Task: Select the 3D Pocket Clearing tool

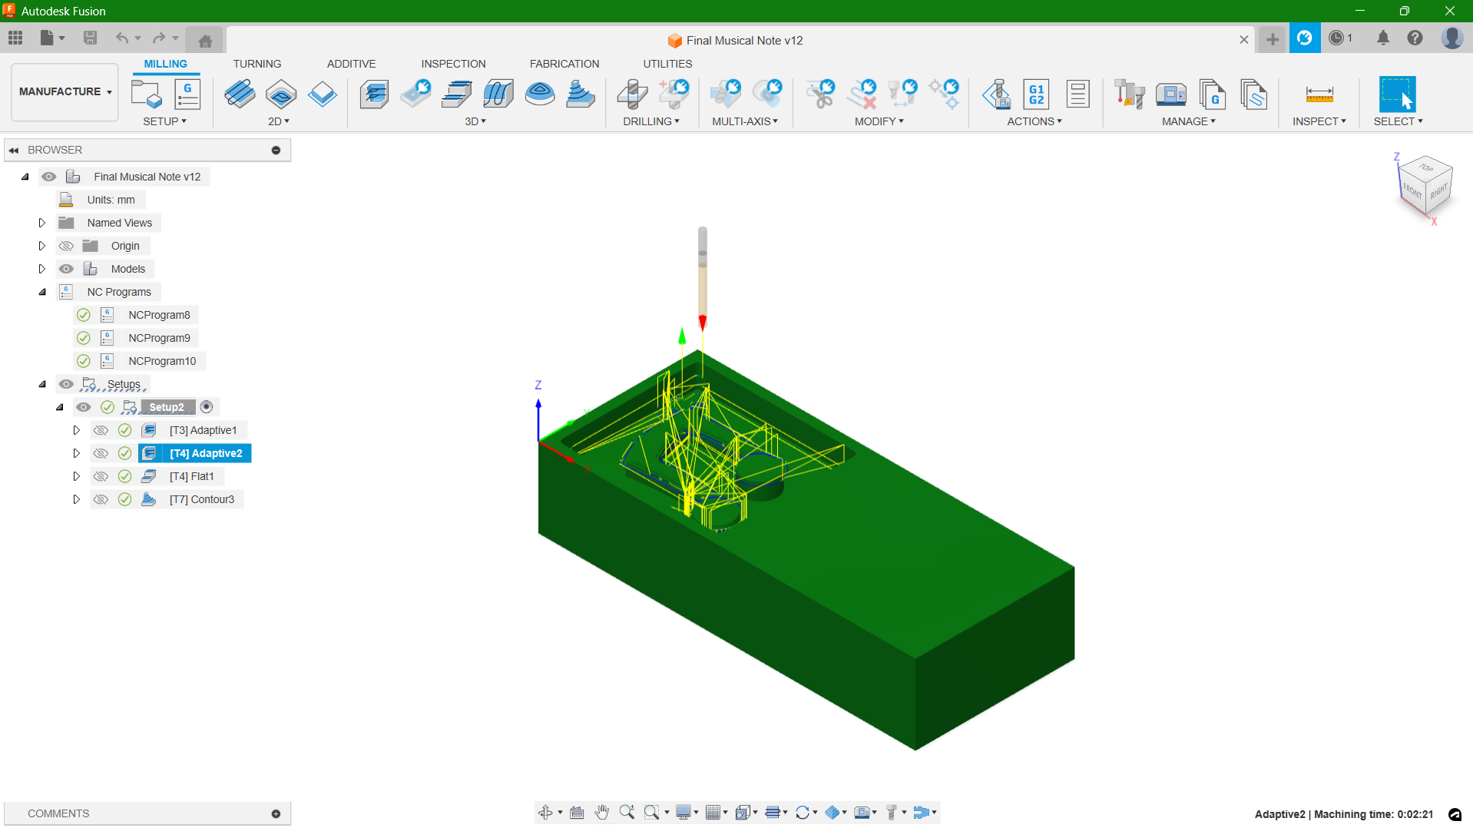Action: 415,94
